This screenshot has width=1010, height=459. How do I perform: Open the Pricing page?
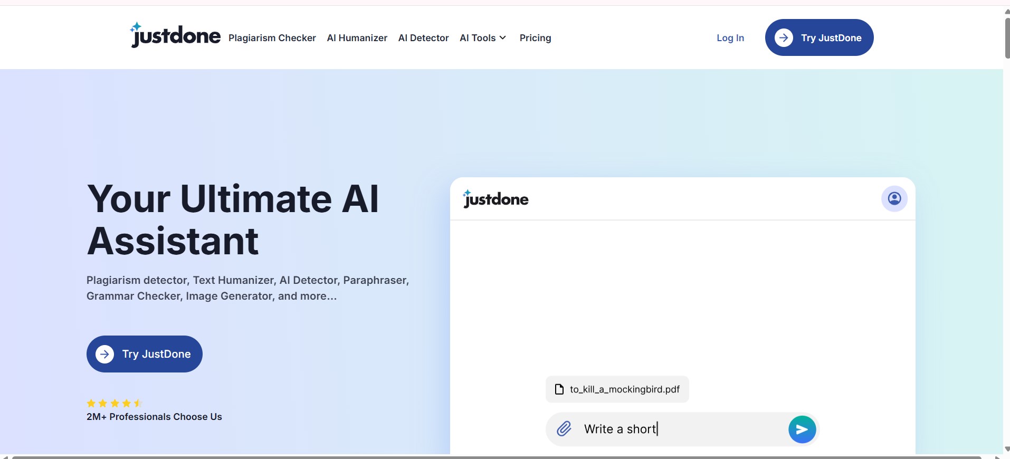(535, 38)
